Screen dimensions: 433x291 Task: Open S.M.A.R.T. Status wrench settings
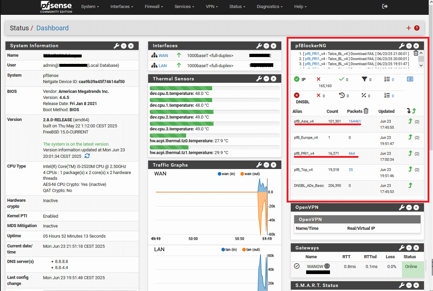pos(402,285)
